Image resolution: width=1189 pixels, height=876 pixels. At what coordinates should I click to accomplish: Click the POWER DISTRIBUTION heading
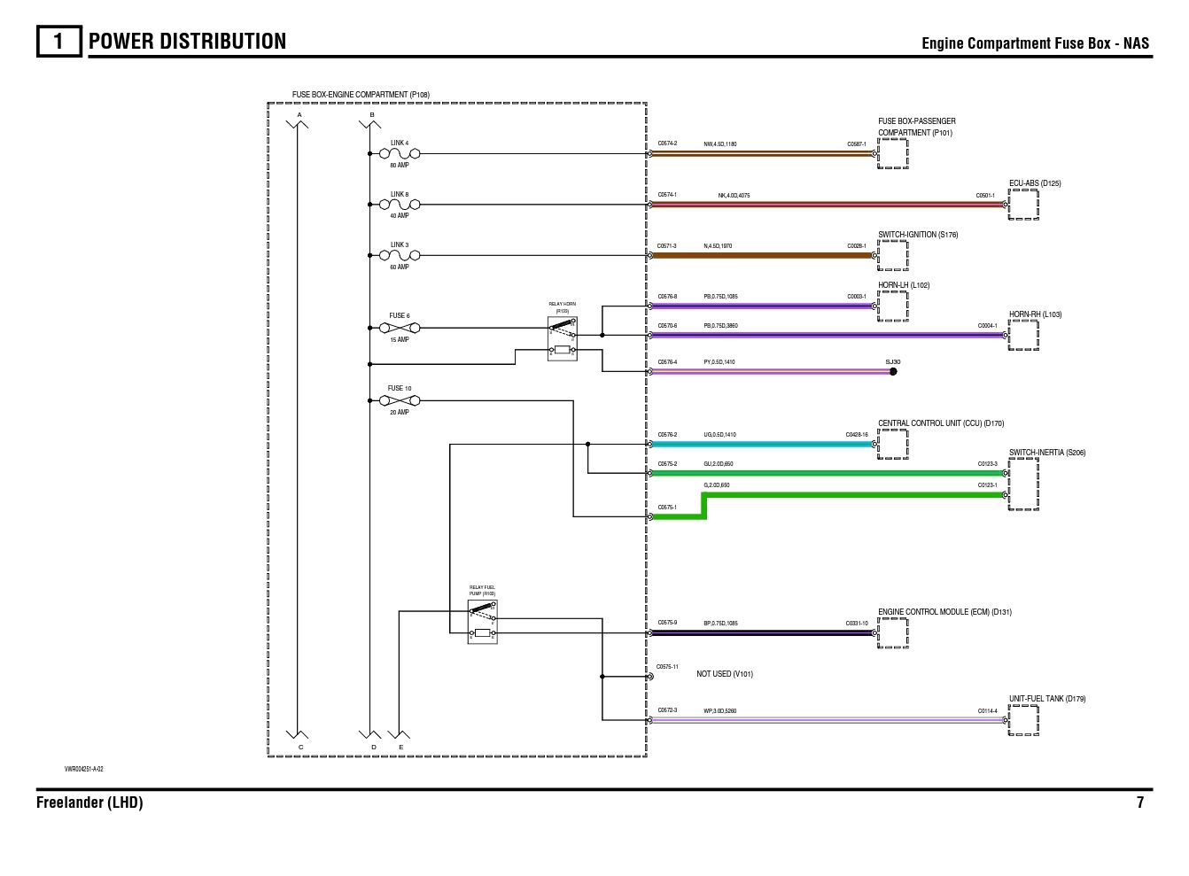pos(188,42)
